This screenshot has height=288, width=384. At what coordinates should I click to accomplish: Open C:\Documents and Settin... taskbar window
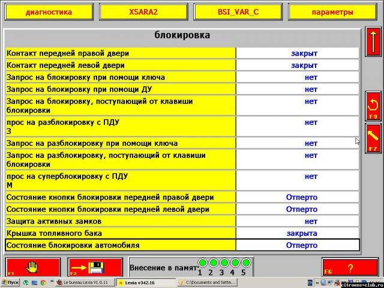coord(207,283)
